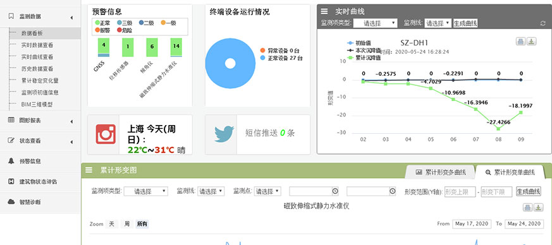Open 监测线 dropdown in 累计形变图 panel
This screenshot has height=245, width=552.
coord(211,191)
